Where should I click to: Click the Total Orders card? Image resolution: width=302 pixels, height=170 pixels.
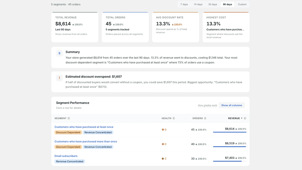tap(125, 27)
